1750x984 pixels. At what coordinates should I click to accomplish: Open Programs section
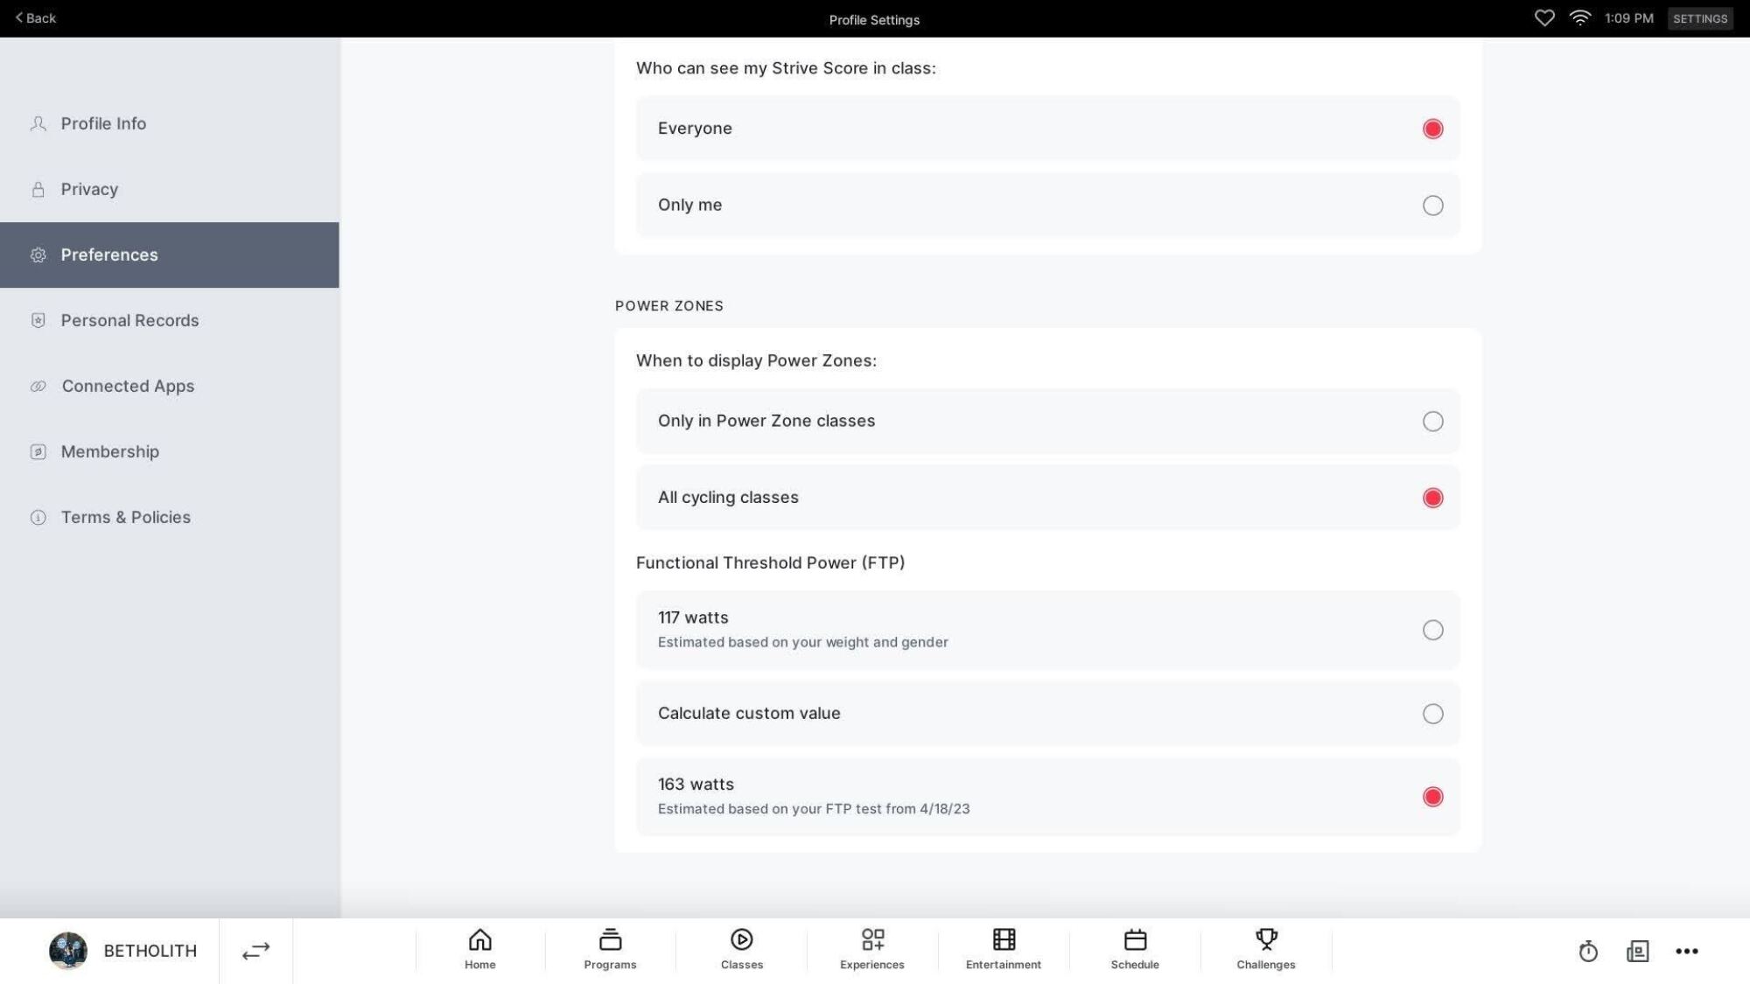click(x=611, y=949)
